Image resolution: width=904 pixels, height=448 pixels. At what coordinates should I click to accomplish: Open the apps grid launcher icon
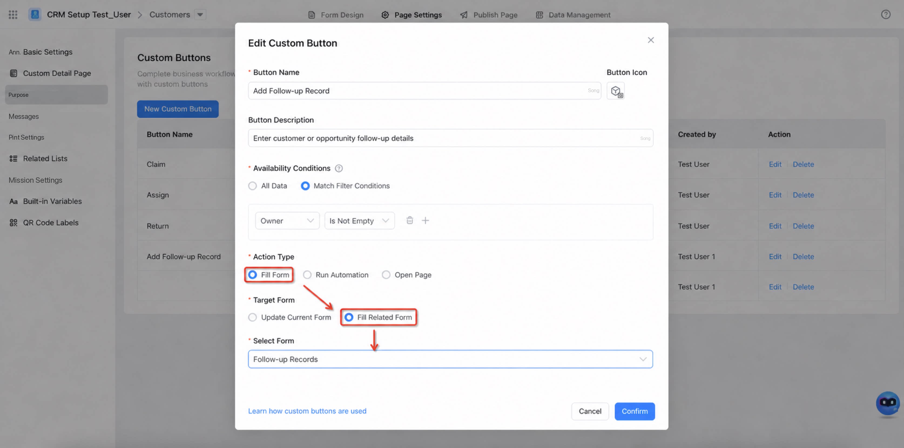point(13,15)
